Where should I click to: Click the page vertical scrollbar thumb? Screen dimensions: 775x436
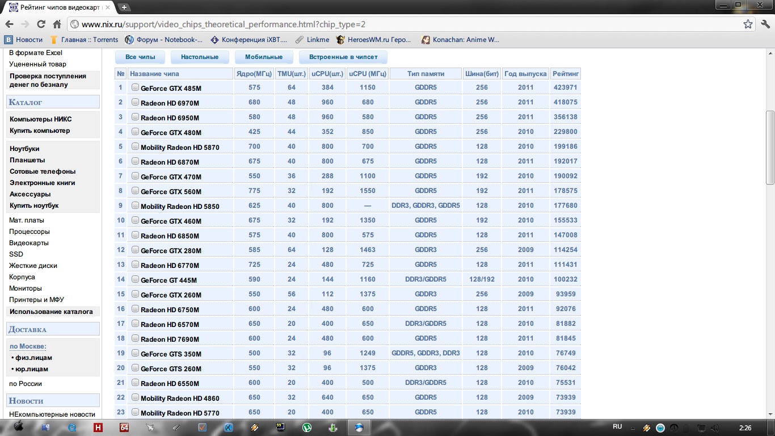tap(770, 148)
